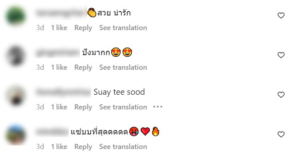291x155 pixels.
Task: Tap heart icon on the "ปังมากก" comment
Action: click(281, 55)
